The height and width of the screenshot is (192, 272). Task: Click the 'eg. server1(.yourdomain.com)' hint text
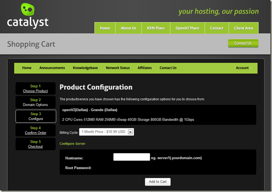[x=177, y=158]
